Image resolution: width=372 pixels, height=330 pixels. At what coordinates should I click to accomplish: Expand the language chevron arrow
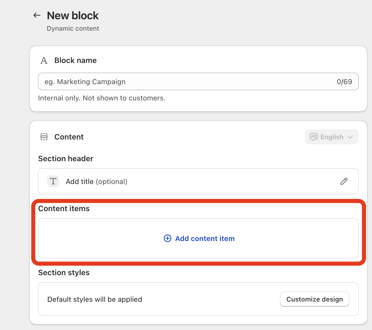pyautogui.click(x=350, y=137)
